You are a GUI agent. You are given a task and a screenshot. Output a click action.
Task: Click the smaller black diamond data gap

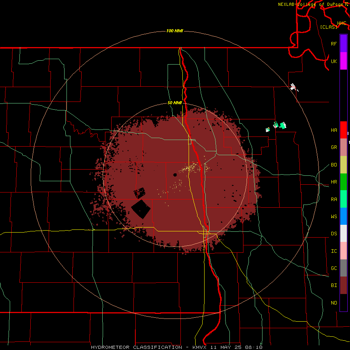pos(140,193)
